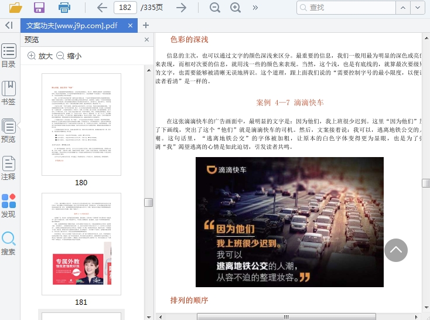The width and height of the screenshot is (430, 320).
Task: Select the page 180 thumbnail
Action: tap(81, 124)
